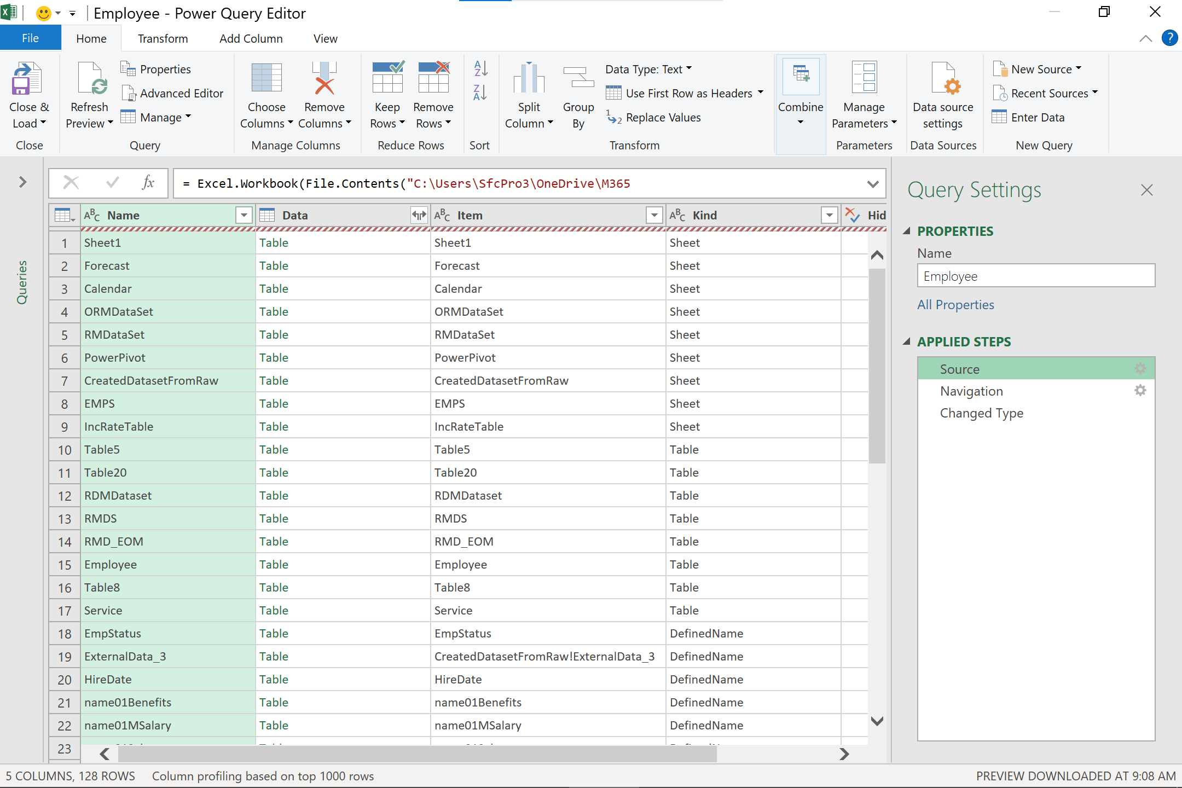Click the All Properties link
Image resolution: width=1182 pixels, height=788 pixels.
click(x=955, y=305)
